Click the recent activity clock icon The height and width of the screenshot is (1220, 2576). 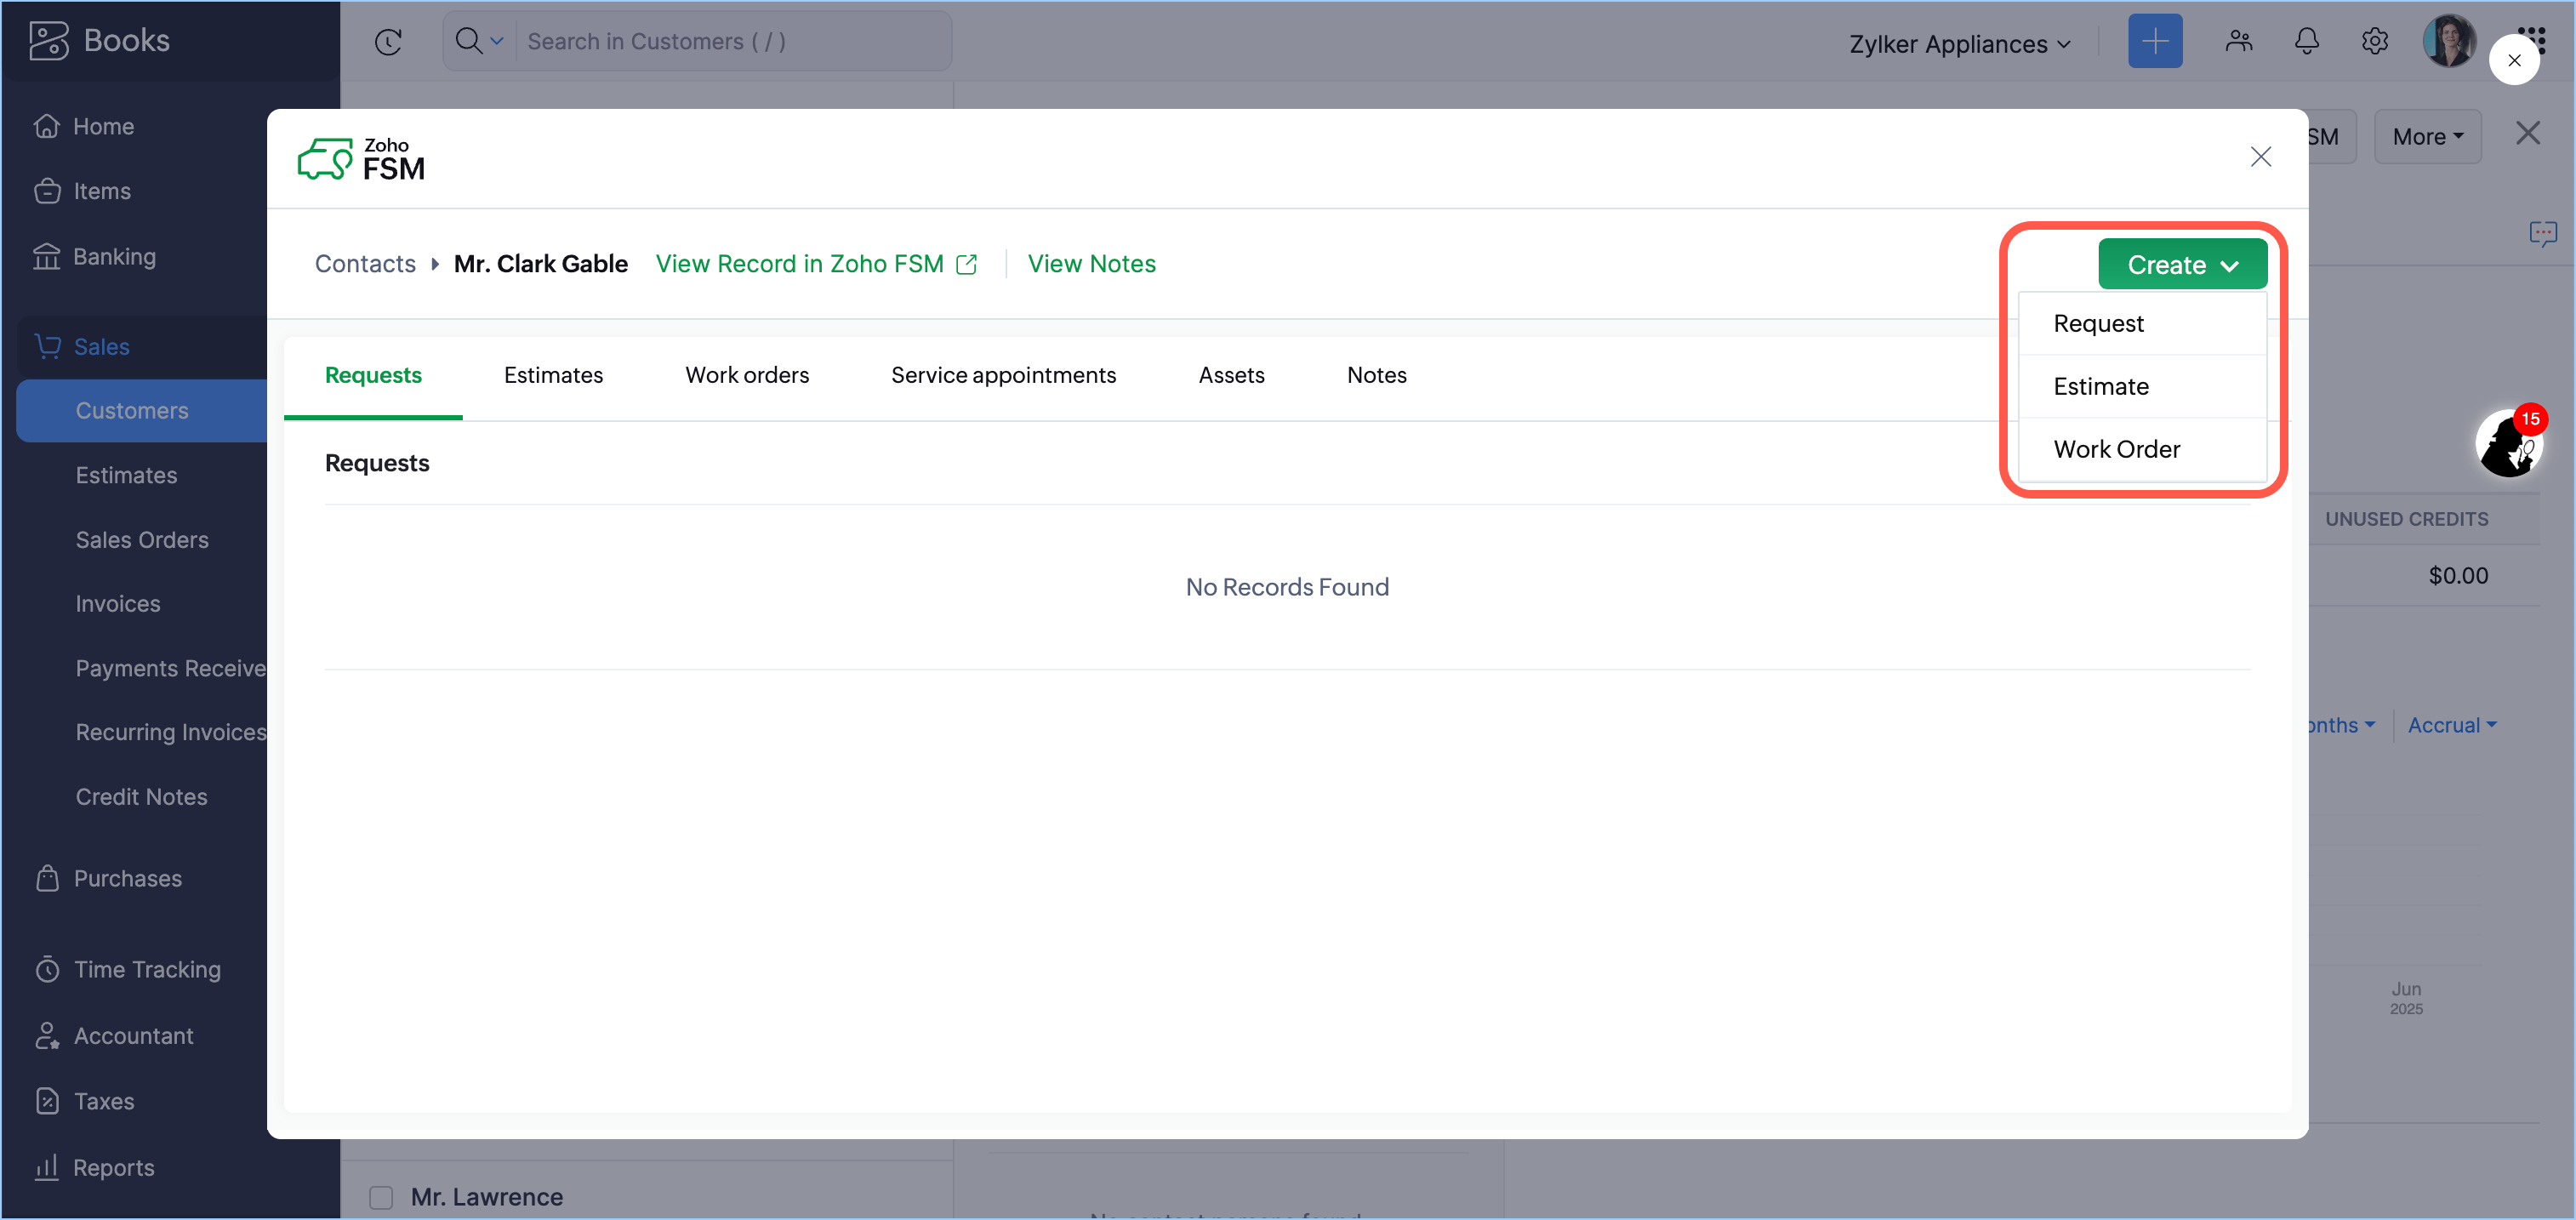[x=388, y=42]
